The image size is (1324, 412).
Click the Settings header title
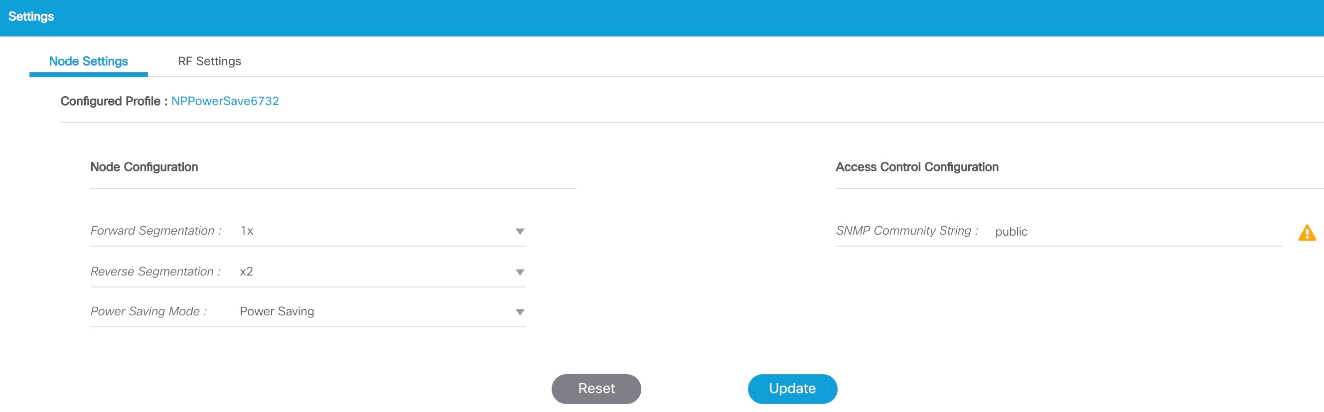pos(31,16)
